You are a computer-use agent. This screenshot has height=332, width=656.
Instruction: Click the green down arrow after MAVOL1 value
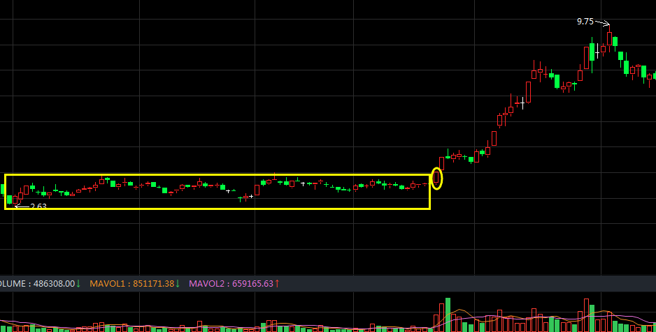(178, 284)
